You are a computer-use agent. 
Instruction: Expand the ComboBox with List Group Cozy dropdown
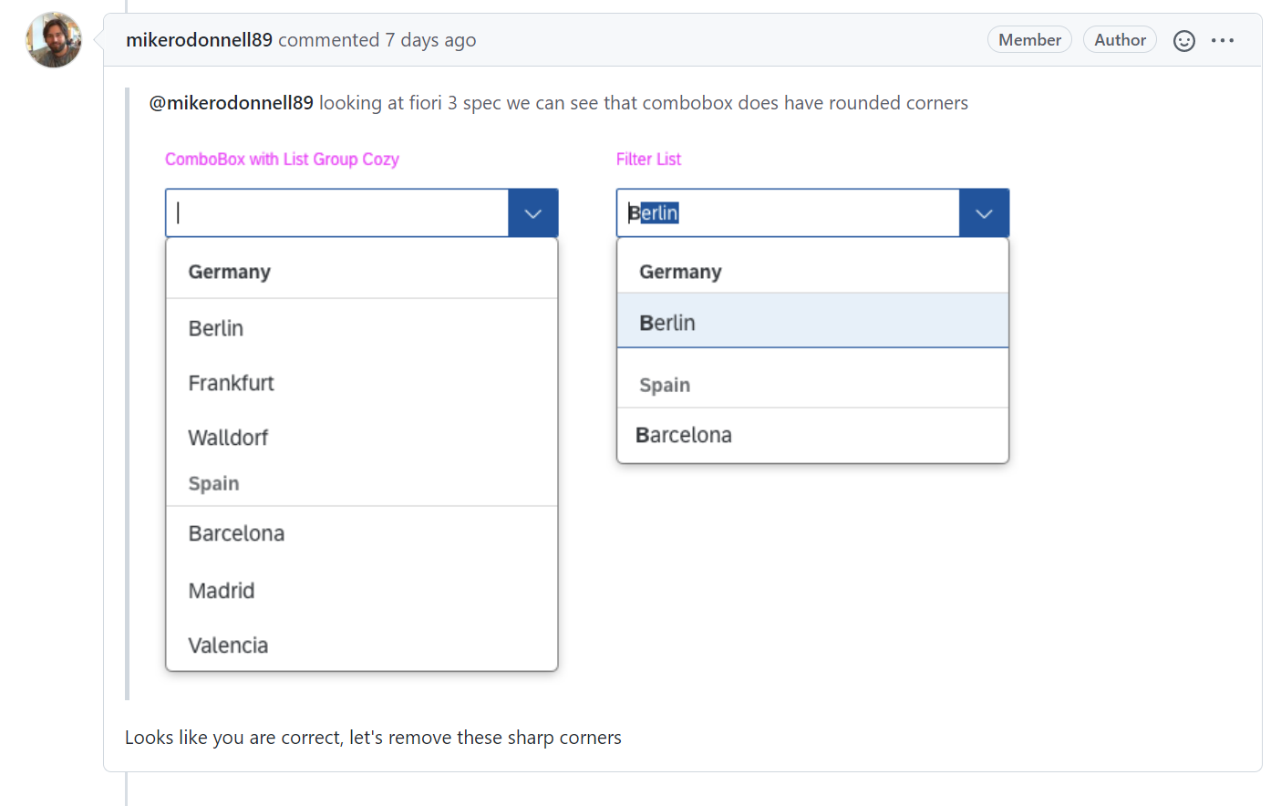click(532, 212)
